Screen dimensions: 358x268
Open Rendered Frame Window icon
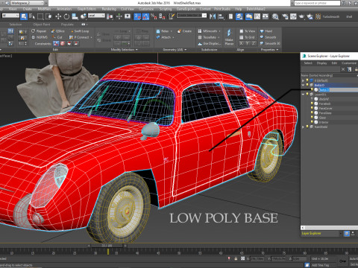[293, 16]
